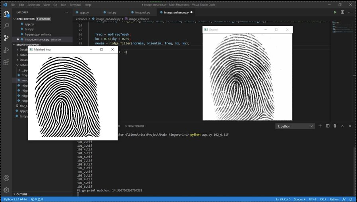Run Python file with play icon
357x202 pixels.
tap(335, 12)
